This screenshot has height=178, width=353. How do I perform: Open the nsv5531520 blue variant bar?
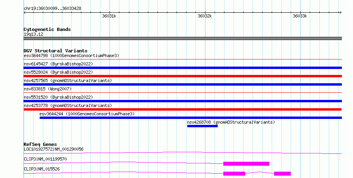point(182,101)
